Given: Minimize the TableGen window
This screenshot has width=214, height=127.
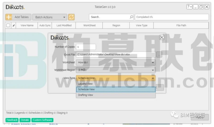Looking at the screenshot, I should coord(195,7).
